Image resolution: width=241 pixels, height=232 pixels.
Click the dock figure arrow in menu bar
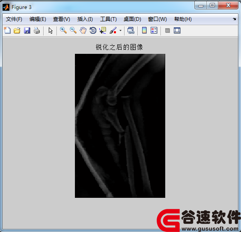click(234, 19)
